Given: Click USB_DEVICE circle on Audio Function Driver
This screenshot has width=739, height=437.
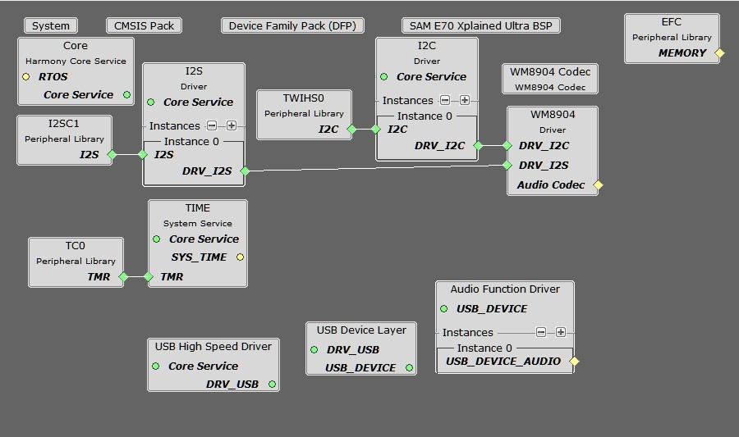Looking at the screenshot, I should pos(443,308).
